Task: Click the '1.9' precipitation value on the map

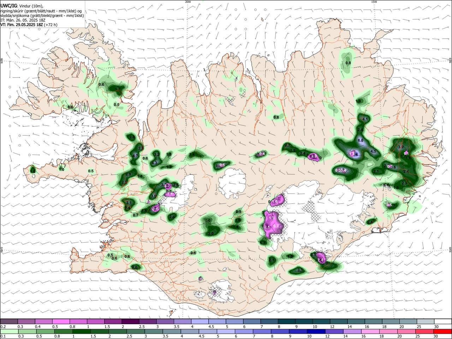Action: tap(293, 151)
